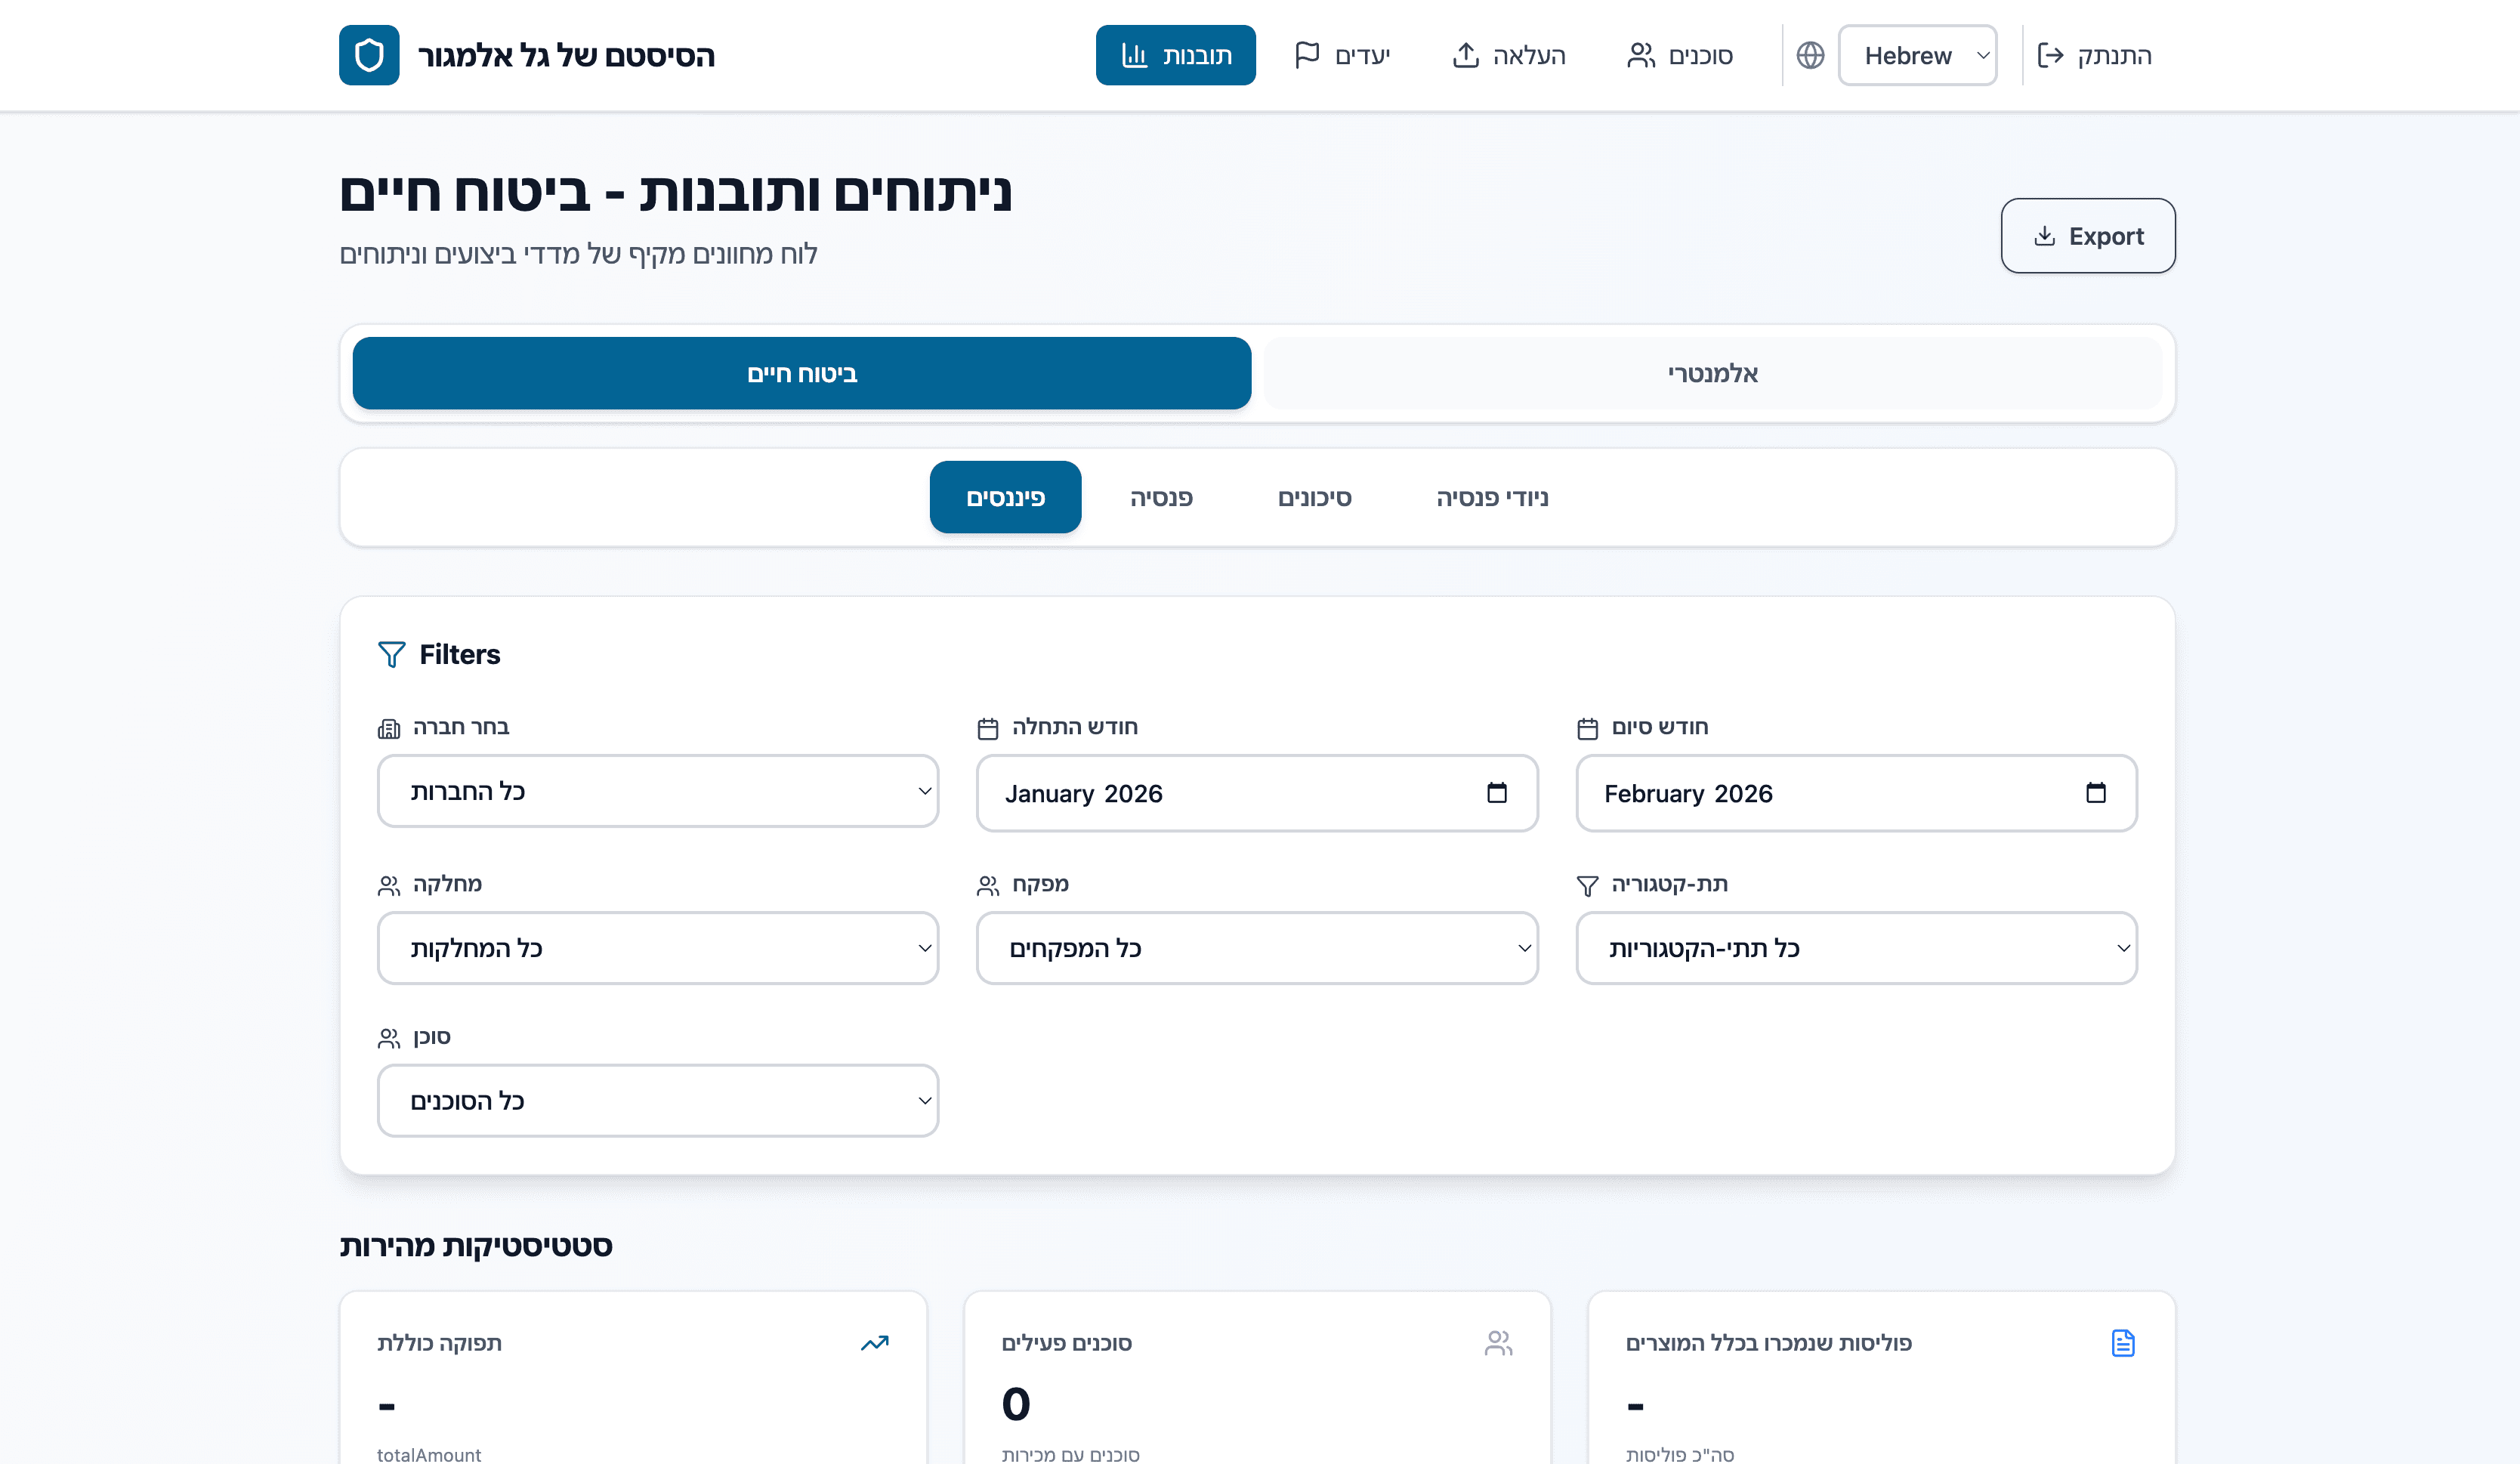The image size is (2520, 1464).
Task: Expand כל תתי-הקטגוריות dropdown
Action: coord(1856,948)
